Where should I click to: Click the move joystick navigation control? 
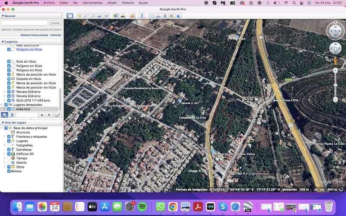(x=336, y=48)
